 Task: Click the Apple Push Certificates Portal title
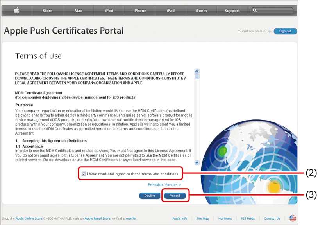[64, 31]
